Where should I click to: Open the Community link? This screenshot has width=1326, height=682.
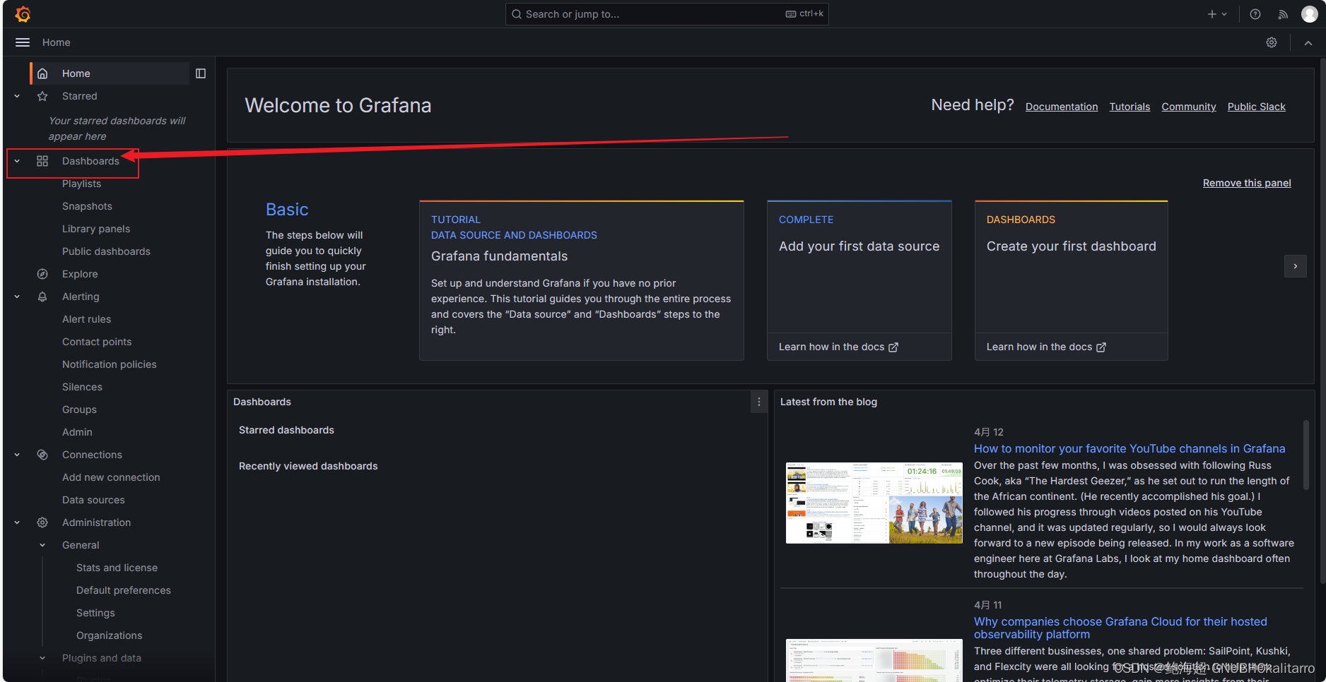(x=1189, y=107)
